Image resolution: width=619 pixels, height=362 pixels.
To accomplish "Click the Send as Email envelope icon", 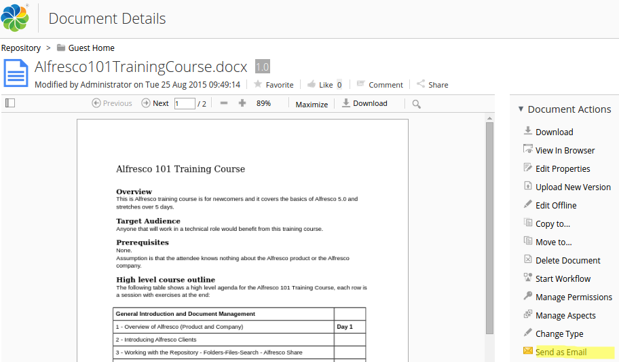I will [x=528, y=350].
